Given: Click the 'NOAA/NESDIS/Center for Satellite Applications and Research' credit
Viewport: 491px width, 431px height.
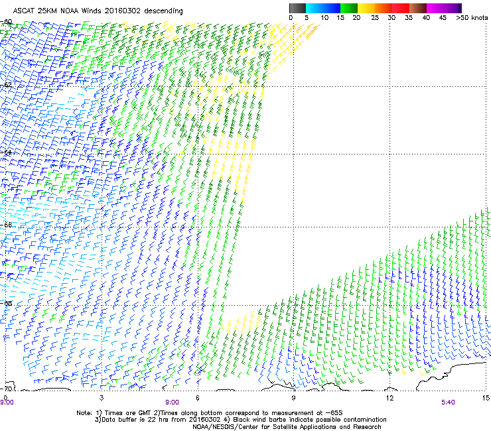Looking at the screenshot, I should pos(287,426).
